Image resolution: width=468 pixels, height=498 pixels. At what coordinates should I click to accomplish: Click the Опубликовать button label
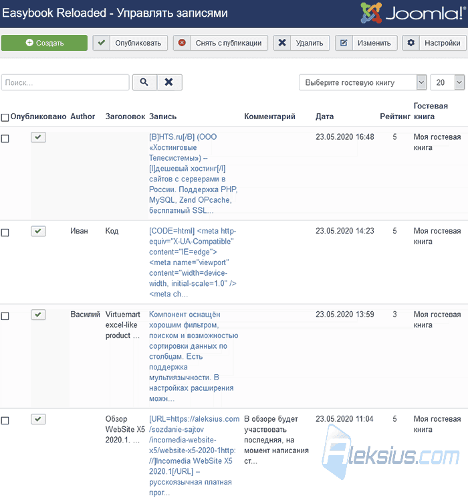(x=138, y=43)
